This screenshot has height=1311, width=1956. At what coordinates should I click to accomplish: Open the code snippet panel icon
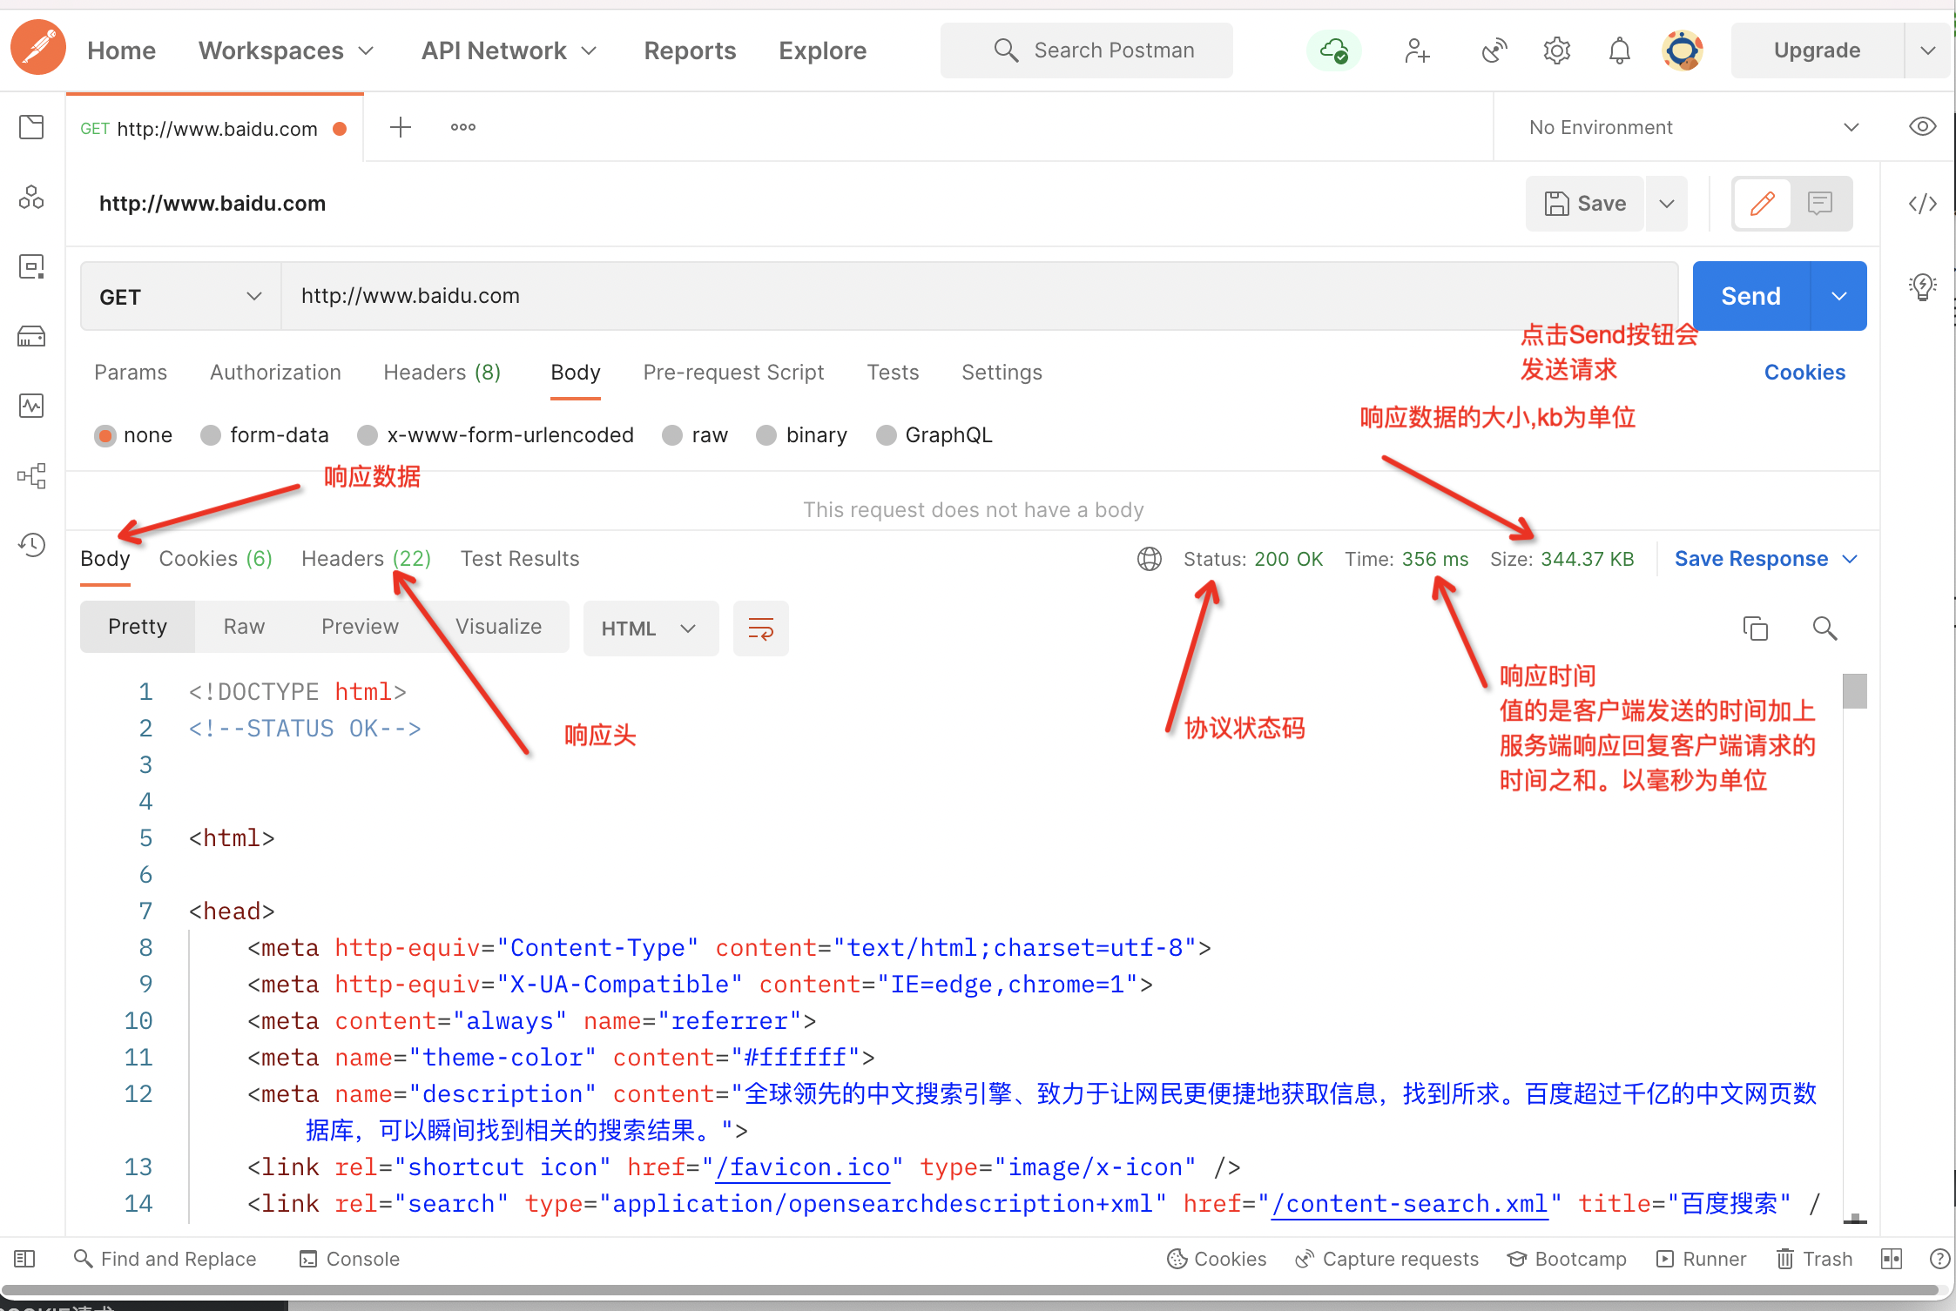pyautogui.click(x=1922, y=204)
